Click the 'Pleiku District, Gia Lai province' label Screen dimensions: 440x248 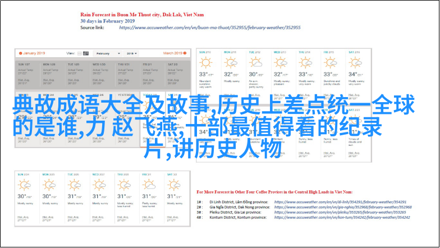tap(235, 212)
